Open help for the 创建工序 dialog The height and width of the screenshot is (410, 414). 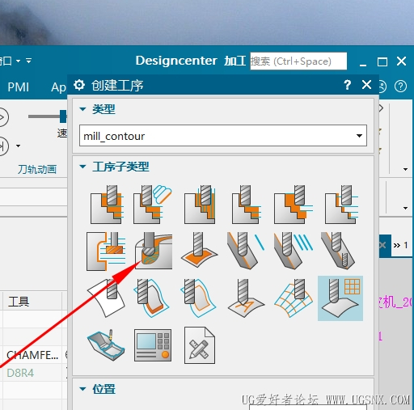click(348, 85)
